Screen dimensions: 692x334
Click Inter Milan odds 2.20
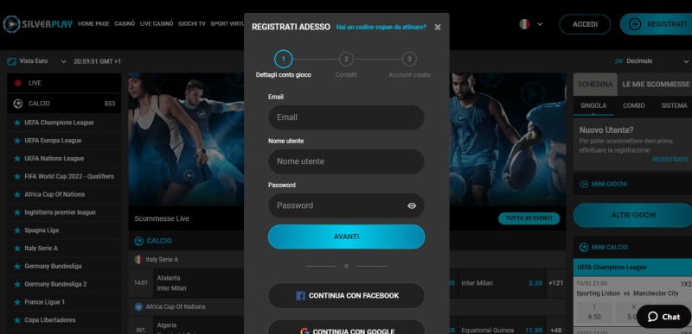click(x=535, y=283)
